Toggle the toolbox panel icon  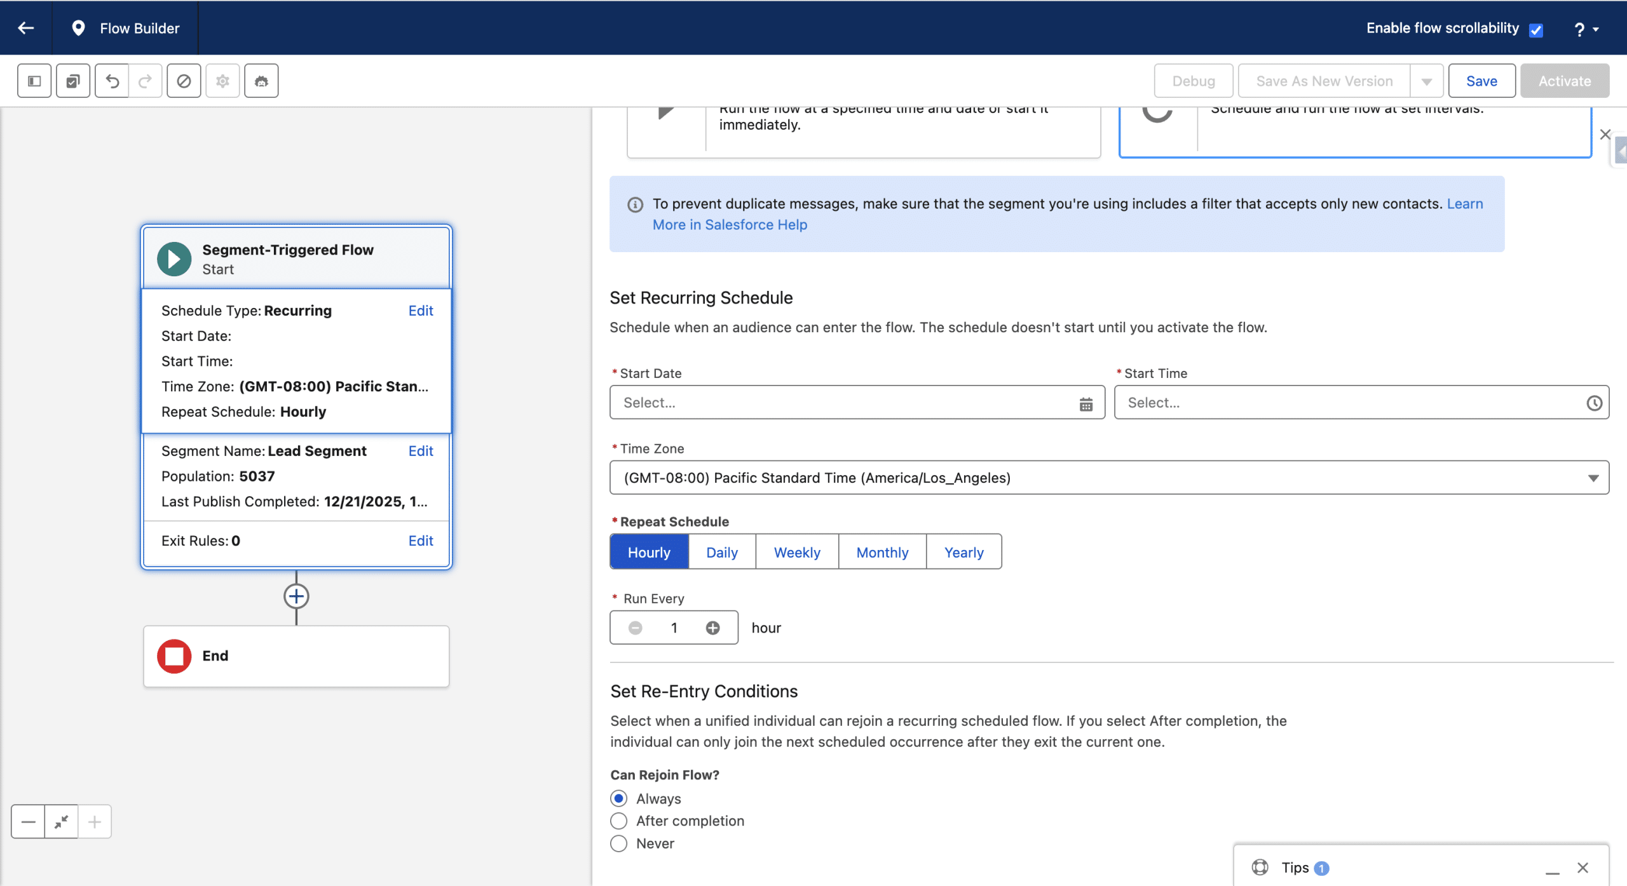click(34, 81)
